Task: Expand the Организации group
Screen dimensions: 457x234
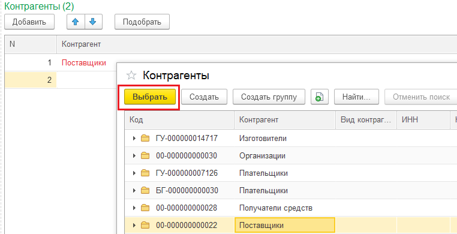Action: [134, 155]
